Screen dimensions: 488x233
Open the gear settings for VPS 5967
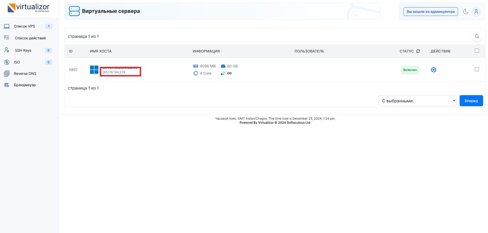coord(433,70)
